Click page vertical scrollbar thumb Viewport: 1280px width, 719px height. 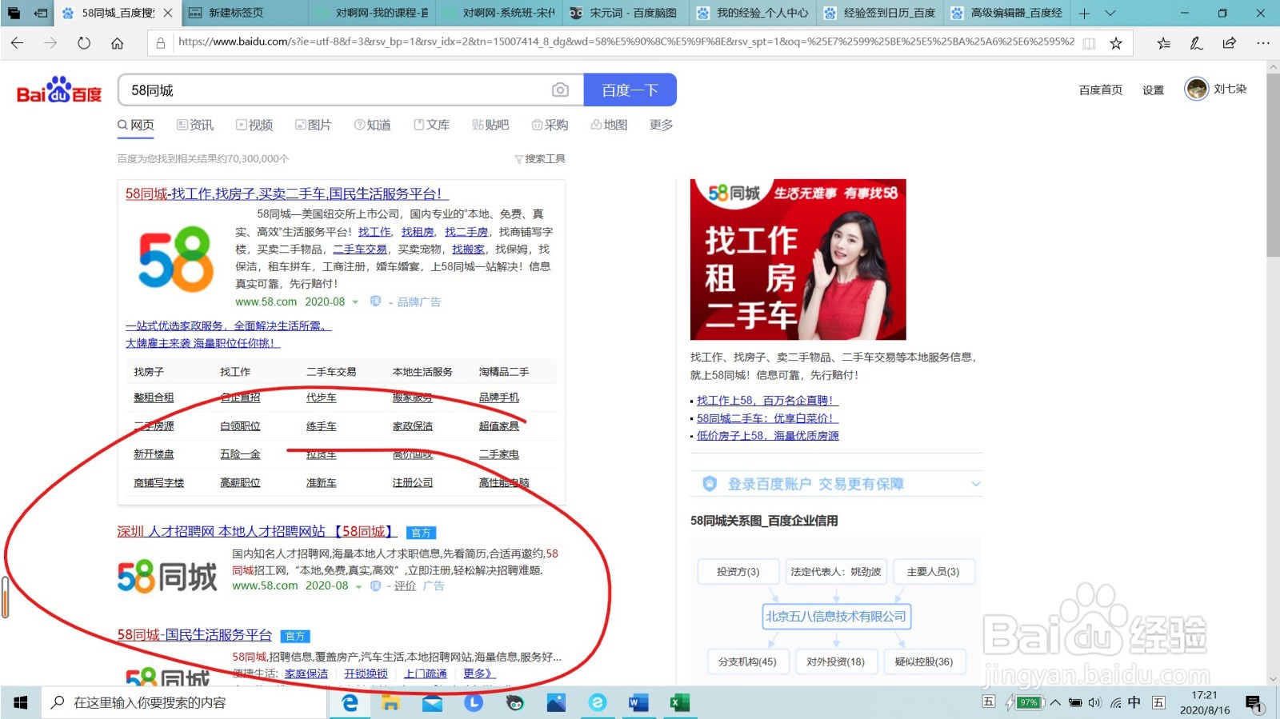point(1273,166)
